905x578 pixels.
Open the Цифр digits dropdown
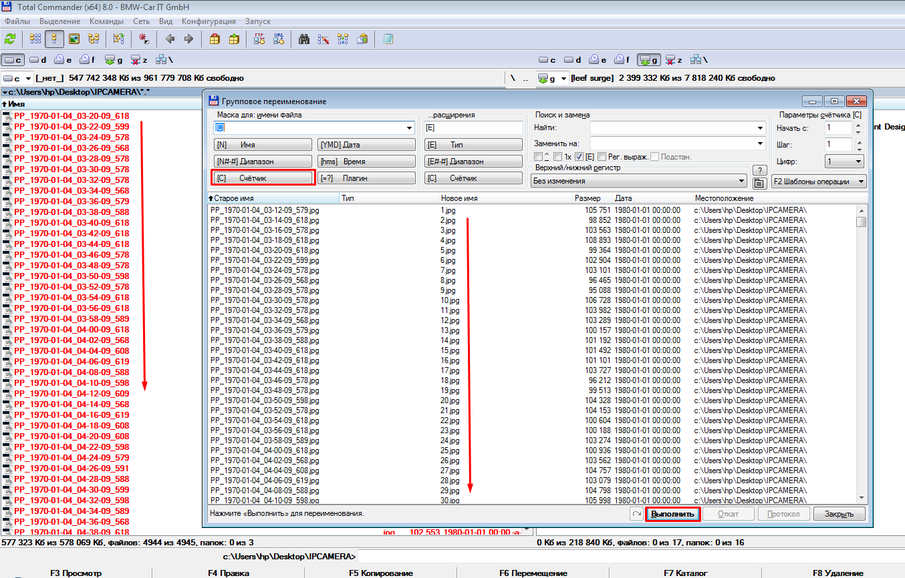pos(844,162)
